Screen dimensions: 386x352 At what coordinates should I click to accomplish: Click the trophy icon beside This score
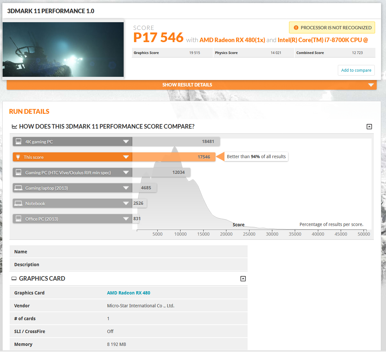coord(18,157)
